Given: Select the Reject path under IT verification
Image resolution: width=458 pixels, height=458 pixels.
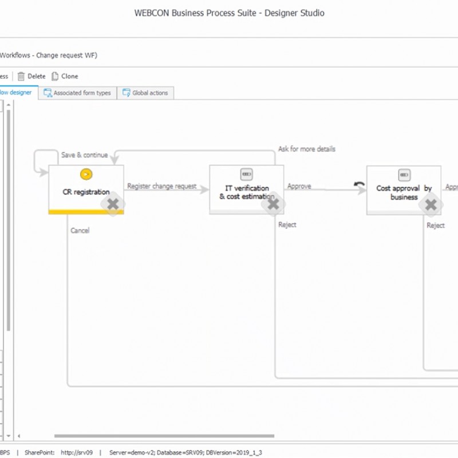Looking at the screenshot, I should [287, 224].
